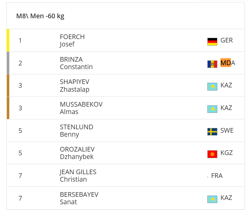Click the bronze medal bar beside Shapiyev

click(8, 86)
